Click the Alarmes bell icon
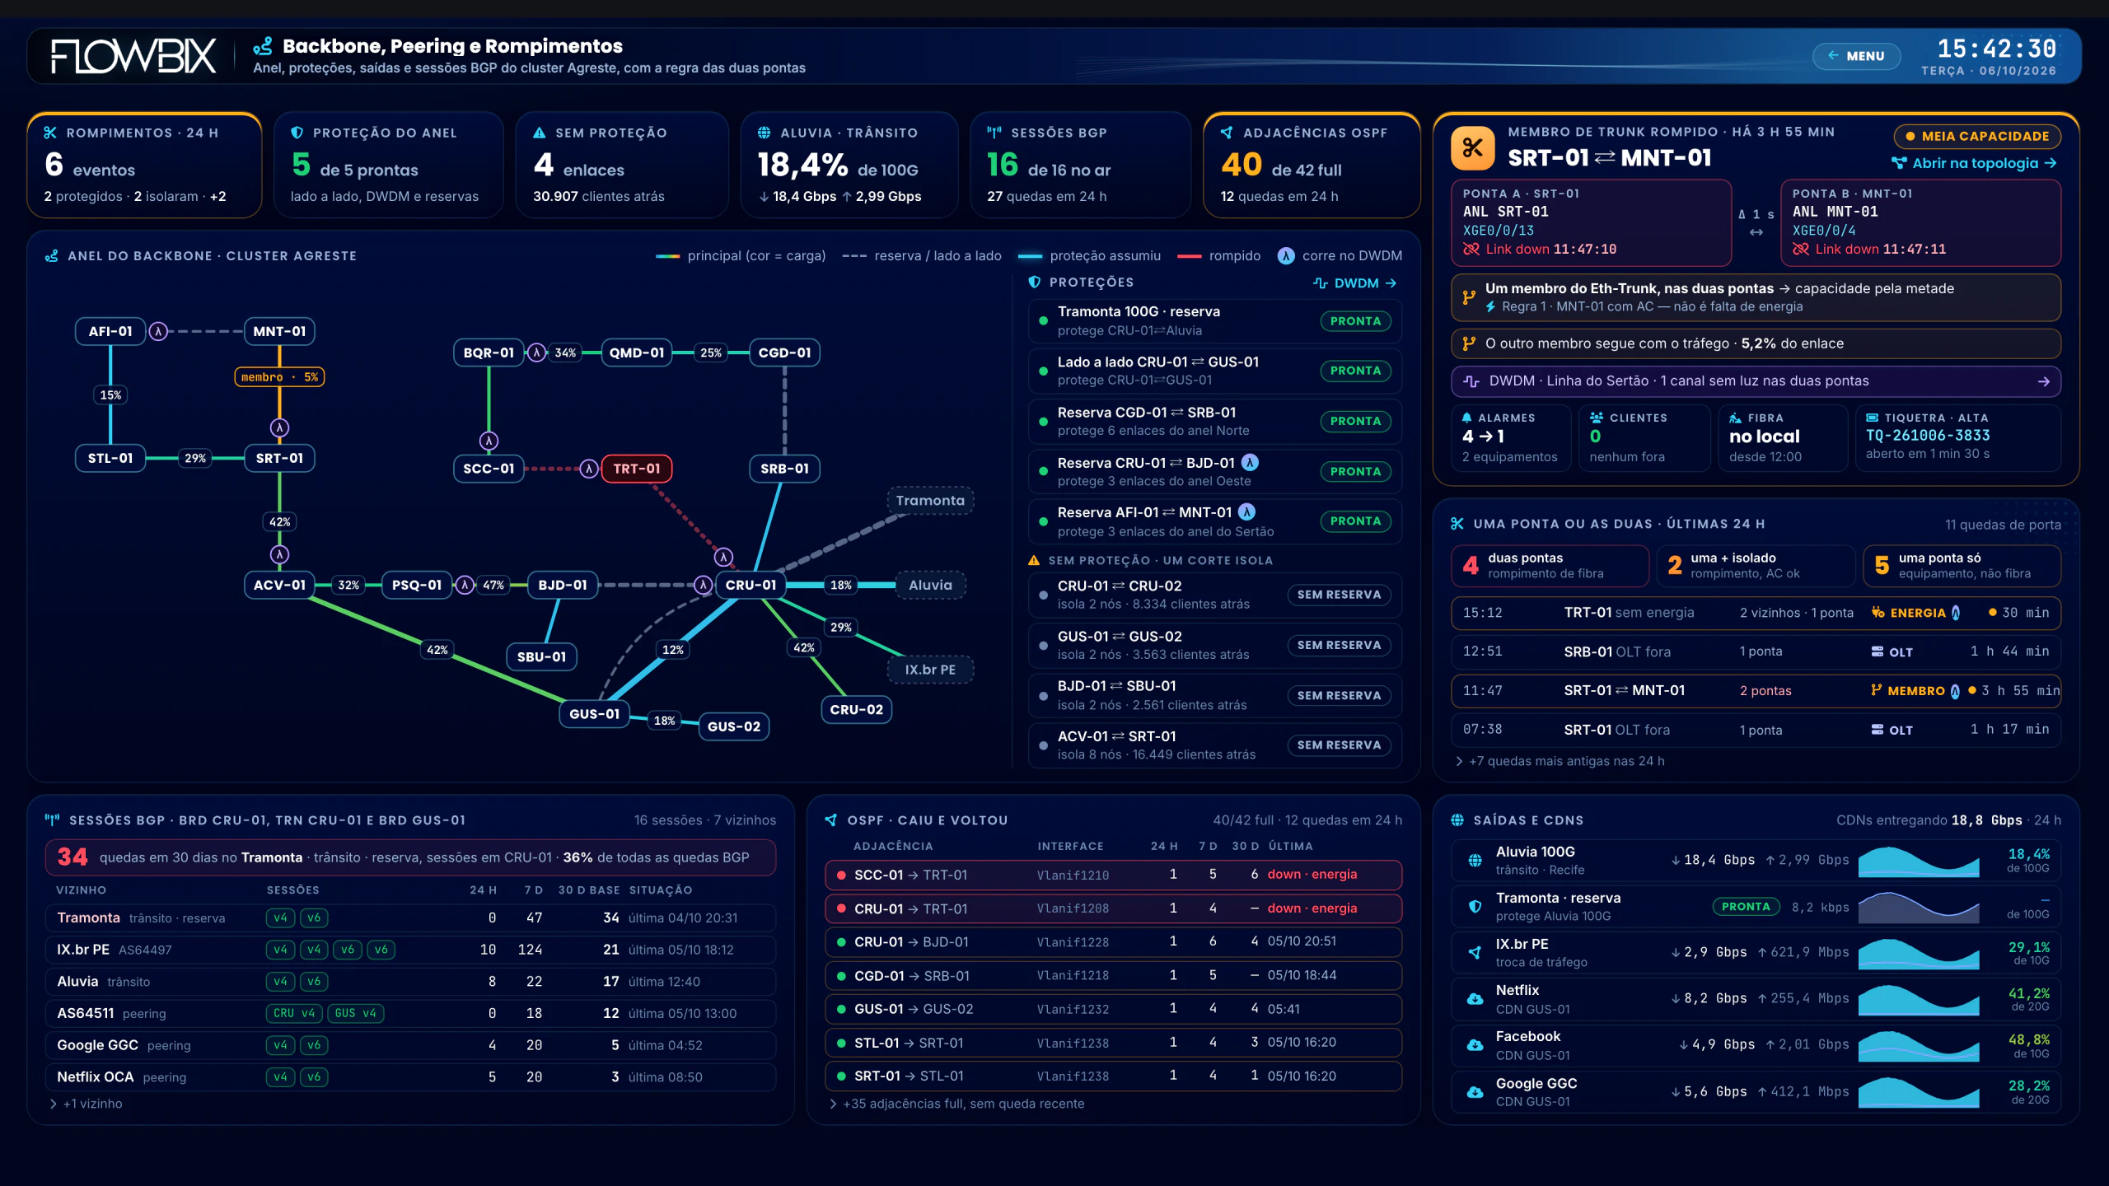The image size is (2109, 1186). coord(1467,418)
